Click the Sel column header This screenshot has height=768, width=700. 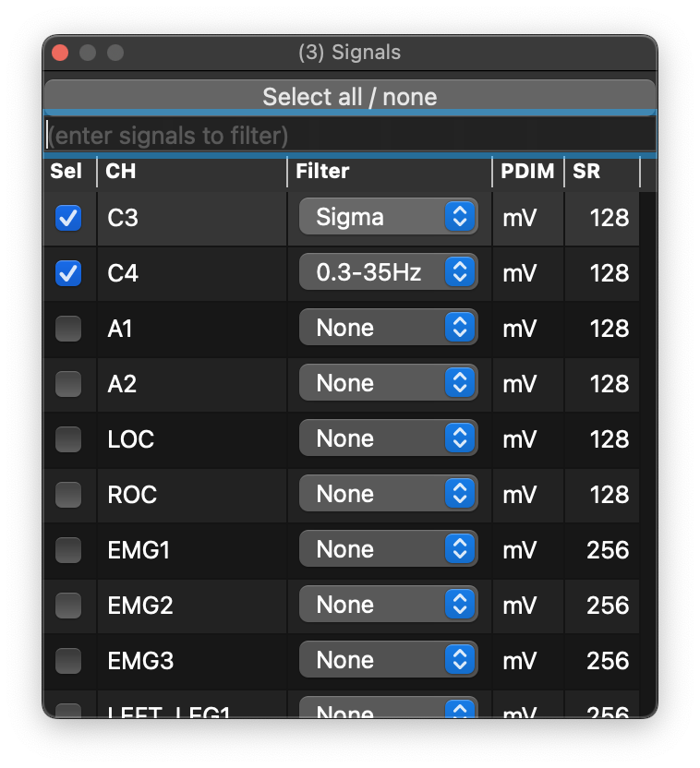coord(68,172)
